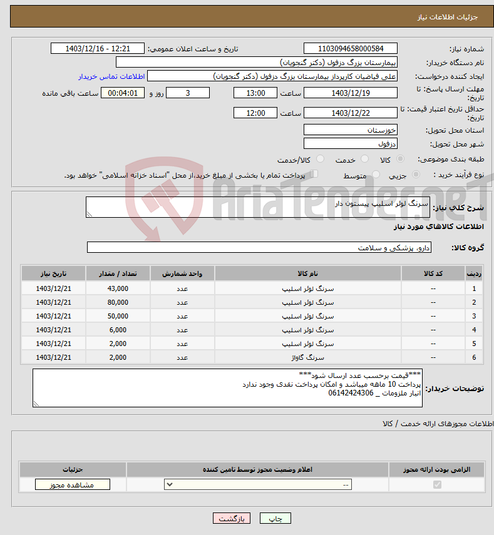Image resolution: width=494 pixels, height=535 pixels.
Task: Click the اطلاعات مجوزهای ارائه خدمت / کالا heading
Action: pos(438,424)
